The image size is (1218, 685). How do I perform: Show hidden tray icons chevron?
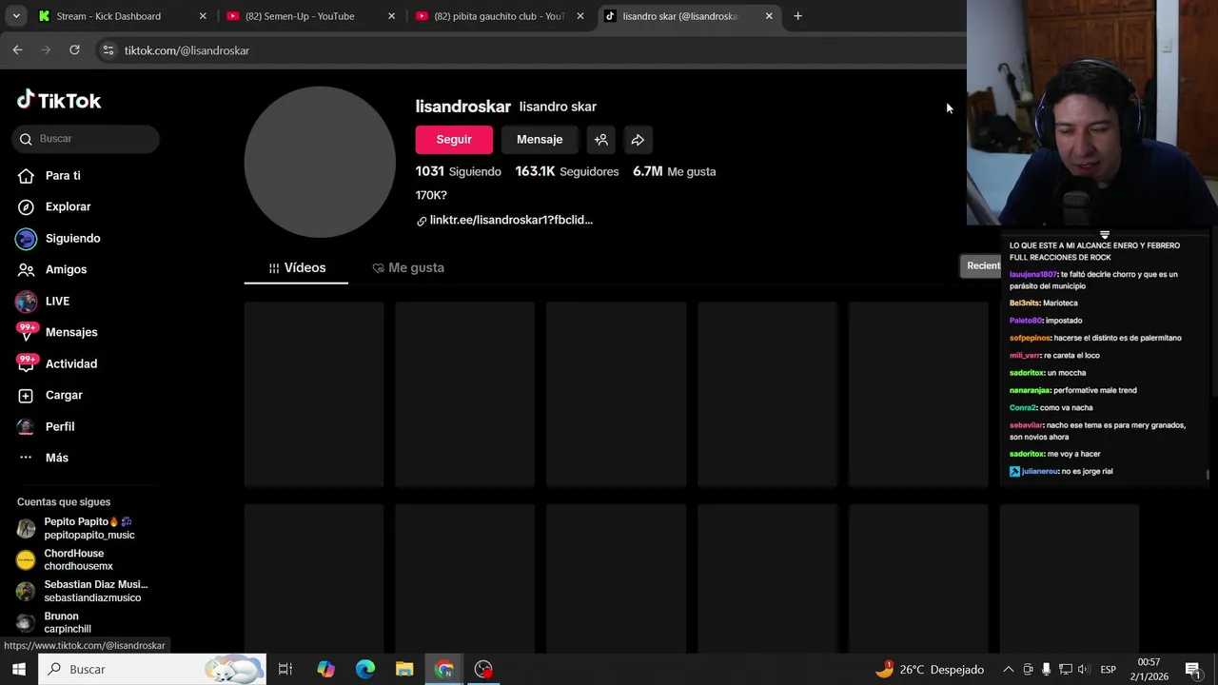(x=1008, y=670)
